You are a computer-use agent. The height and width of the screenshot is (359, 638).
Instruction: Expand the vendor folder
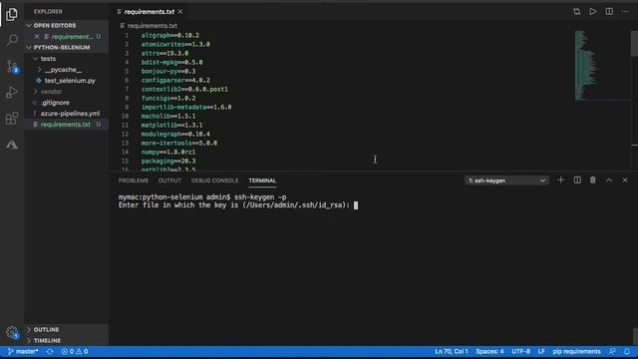pyautogui.click(x=67, y=92)
